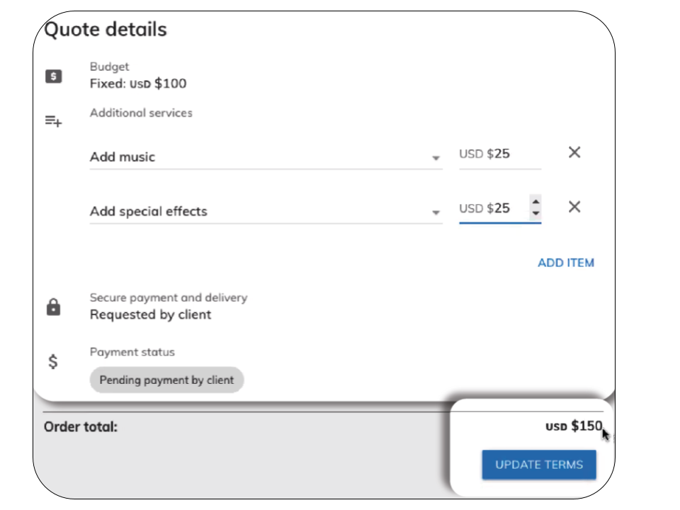Expand the Add music dropdown arrow
This screenshot has height=510, width=680.
[x=436, y=158]
